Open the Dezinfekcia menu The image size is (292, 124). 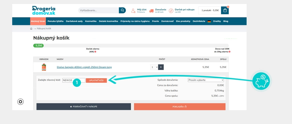tap(199, 21)
